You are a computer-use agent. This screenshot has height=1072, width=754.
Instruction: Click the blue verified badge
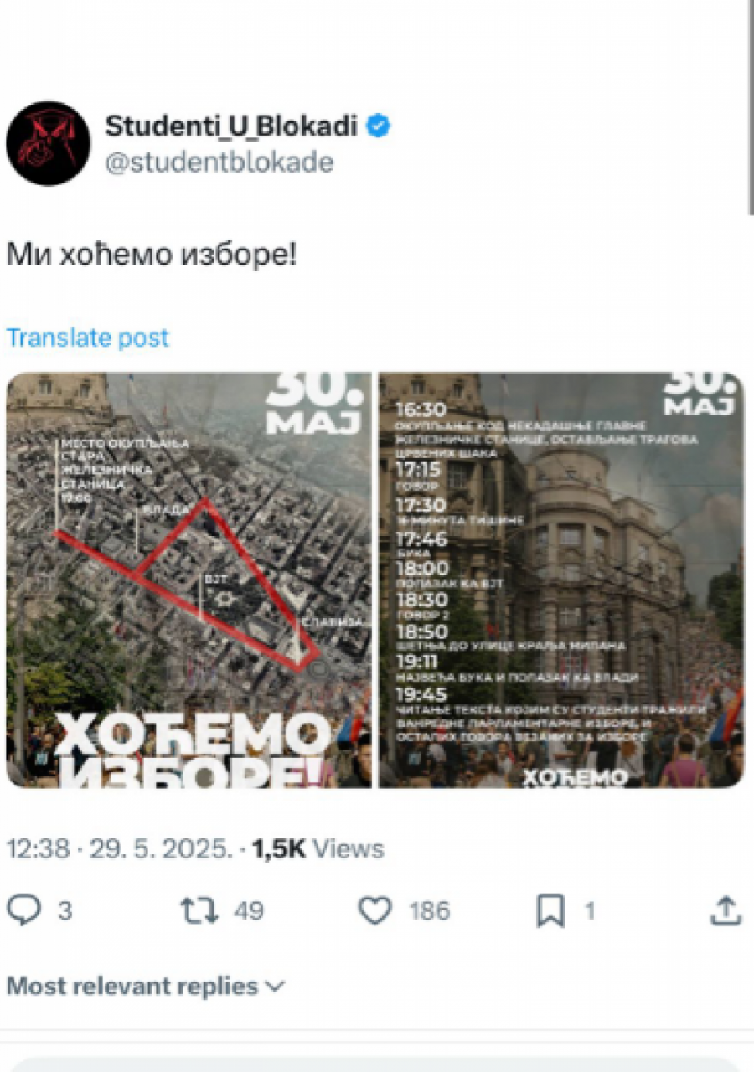point(379,126)
